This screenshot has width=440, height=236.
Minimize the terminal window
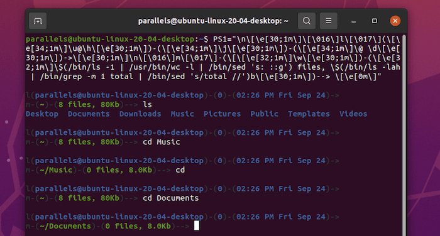353,21
